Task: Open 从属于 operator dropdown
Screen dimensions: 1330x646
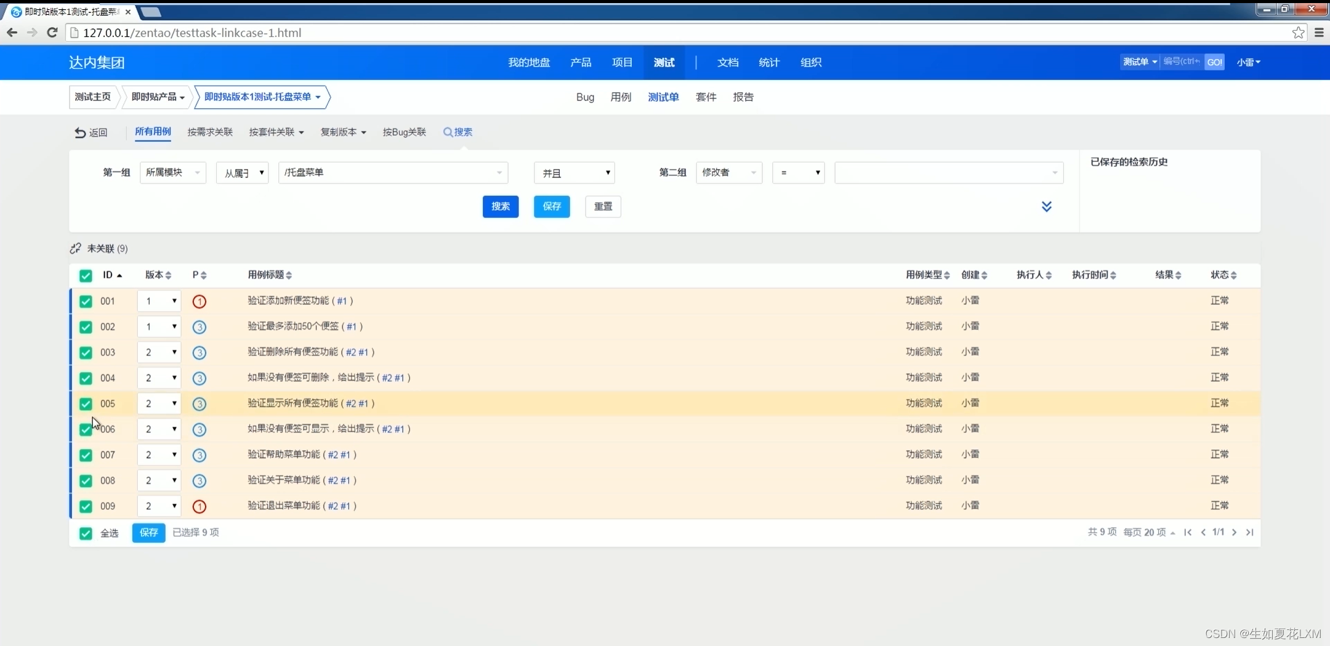Action: [x=243, y=173]
